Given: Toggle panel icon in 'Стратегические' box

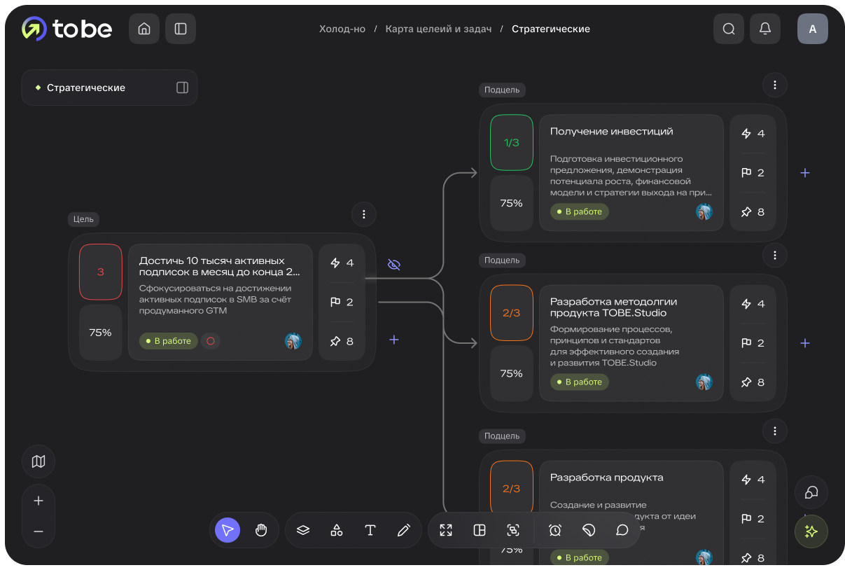Looking at the screenshot, I should pos(182,88).
